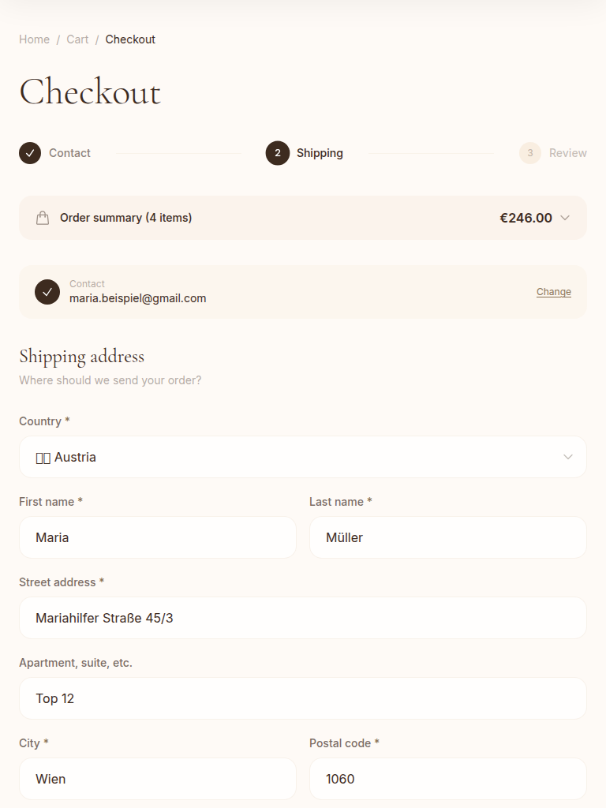Click the Contact step checkmark icon
This screenshot has height=808, width=606.
coord(30,153)
